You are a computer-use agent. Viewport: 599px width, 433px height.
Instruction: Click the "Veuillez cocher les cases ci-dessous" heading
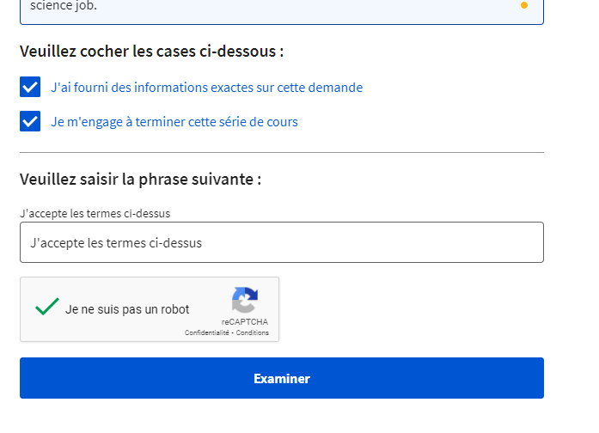point(151,52)
